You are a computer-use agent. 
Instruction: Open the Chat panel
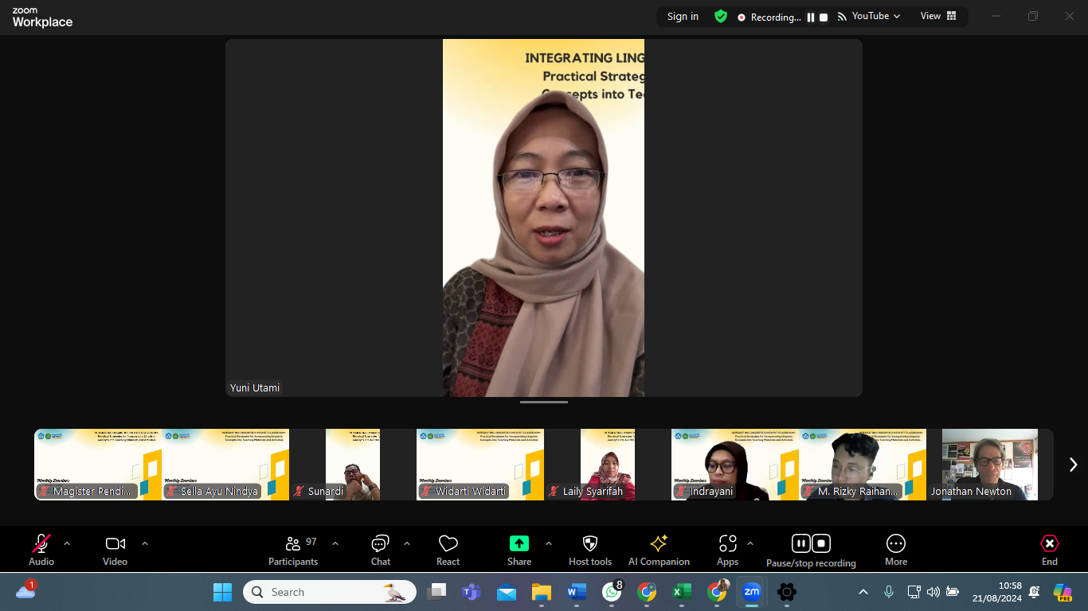(x=380, y=551)
